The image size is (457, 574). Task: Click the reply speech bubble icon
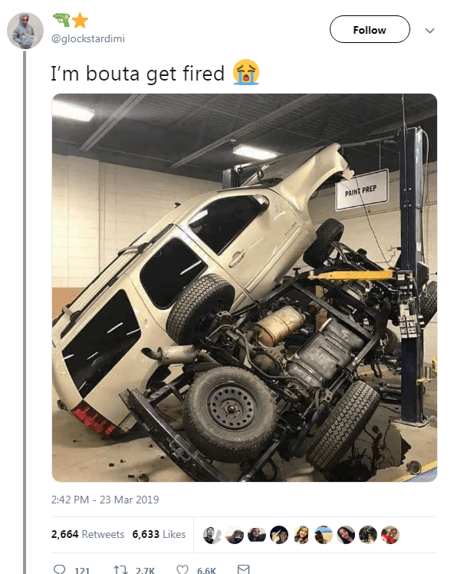click(59, 569)
